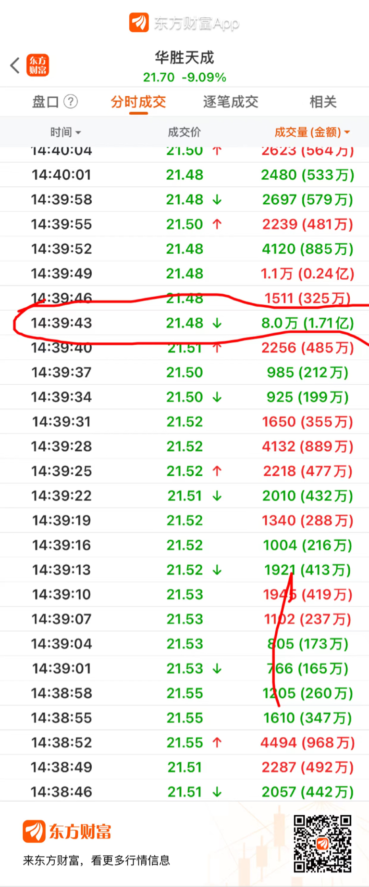The width and height of the screenshot is (369, 887).
Task: Tap the 14:39:25 row time
Action: [x=61, y=471]
